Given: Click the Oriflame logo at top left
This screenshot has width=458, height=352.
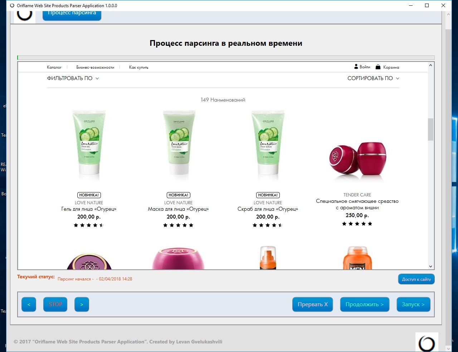Looking at the screenshot, I should pos(25,16).
